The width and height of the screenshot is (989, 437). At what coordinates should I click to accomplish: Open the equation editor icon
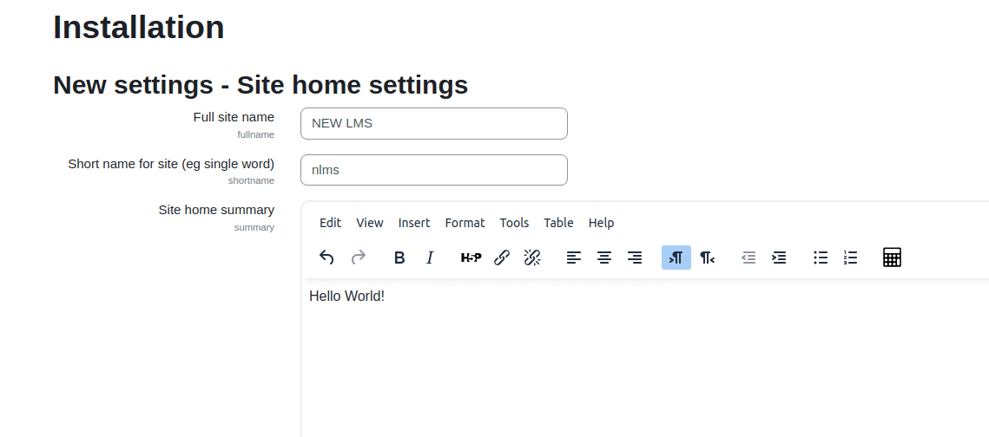(x=892, y=258)
